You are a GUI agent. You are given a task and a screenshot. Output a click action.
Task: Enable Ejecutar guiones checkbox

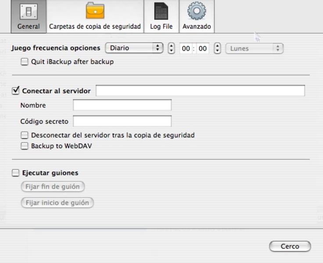tap(16, 173)
